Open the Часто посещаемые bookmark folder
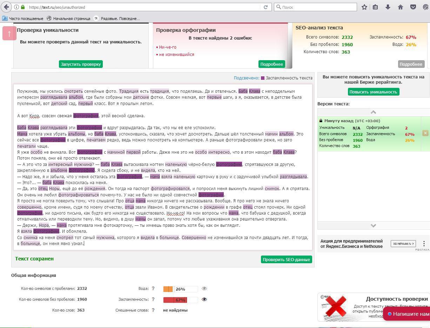 23,19
